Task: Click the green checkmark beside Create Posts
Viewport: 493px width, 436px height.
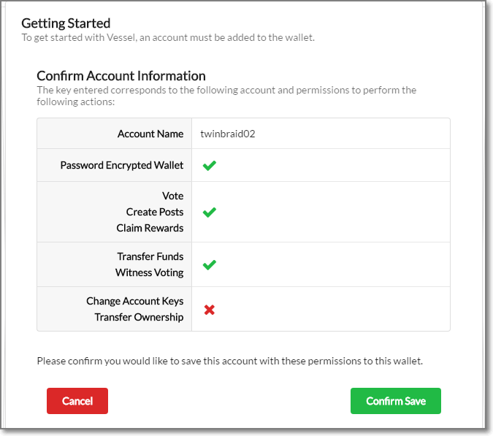Action: pos(209,213)
